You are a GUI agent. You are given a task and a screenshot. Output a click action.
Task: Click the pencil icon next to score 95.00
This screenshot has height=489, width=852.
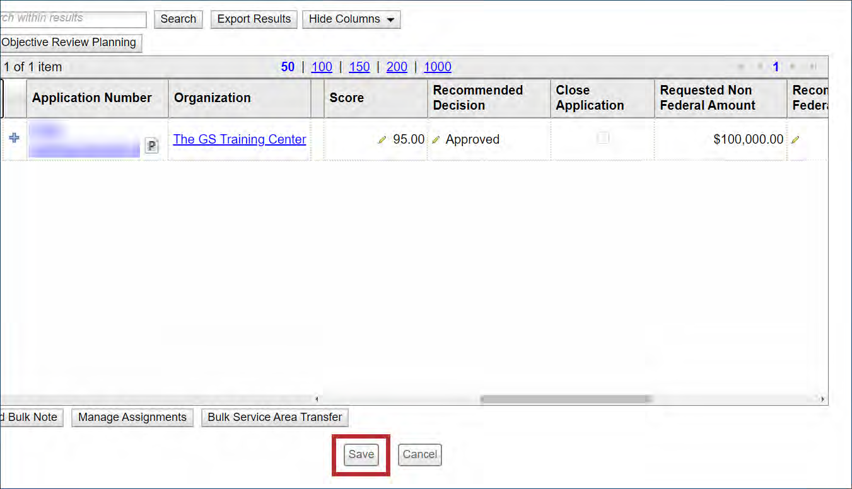(x=382, y=140)
